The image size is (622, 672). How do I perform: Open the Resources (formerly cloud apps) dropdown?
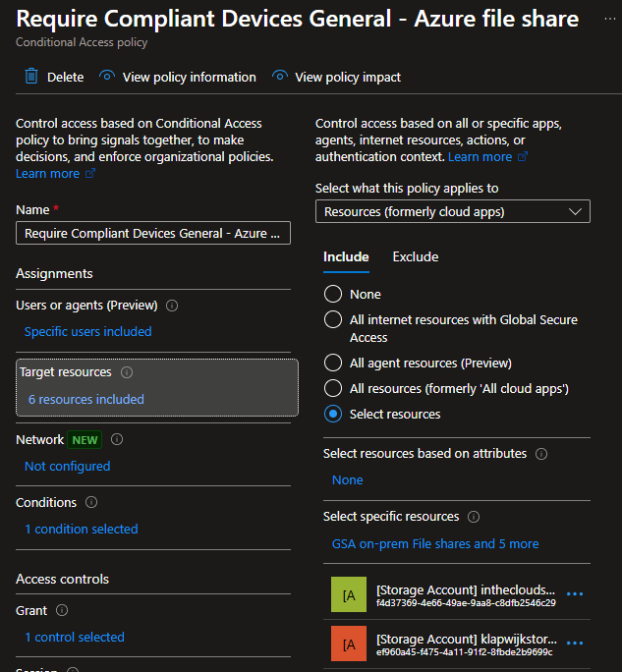(x=452, y=211)
